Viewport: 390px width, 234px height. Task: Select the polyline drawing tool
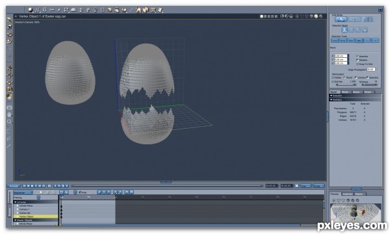[x=37, y=10]
